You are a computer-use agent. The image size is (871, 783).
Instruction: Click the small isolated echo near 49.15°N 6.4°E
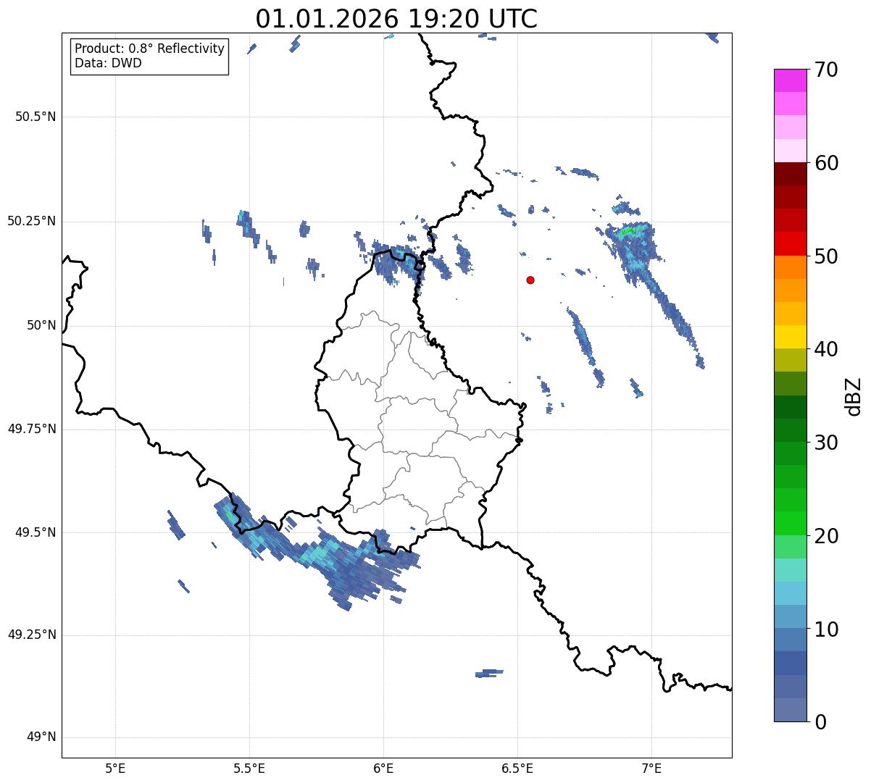[x=489, y=673]
